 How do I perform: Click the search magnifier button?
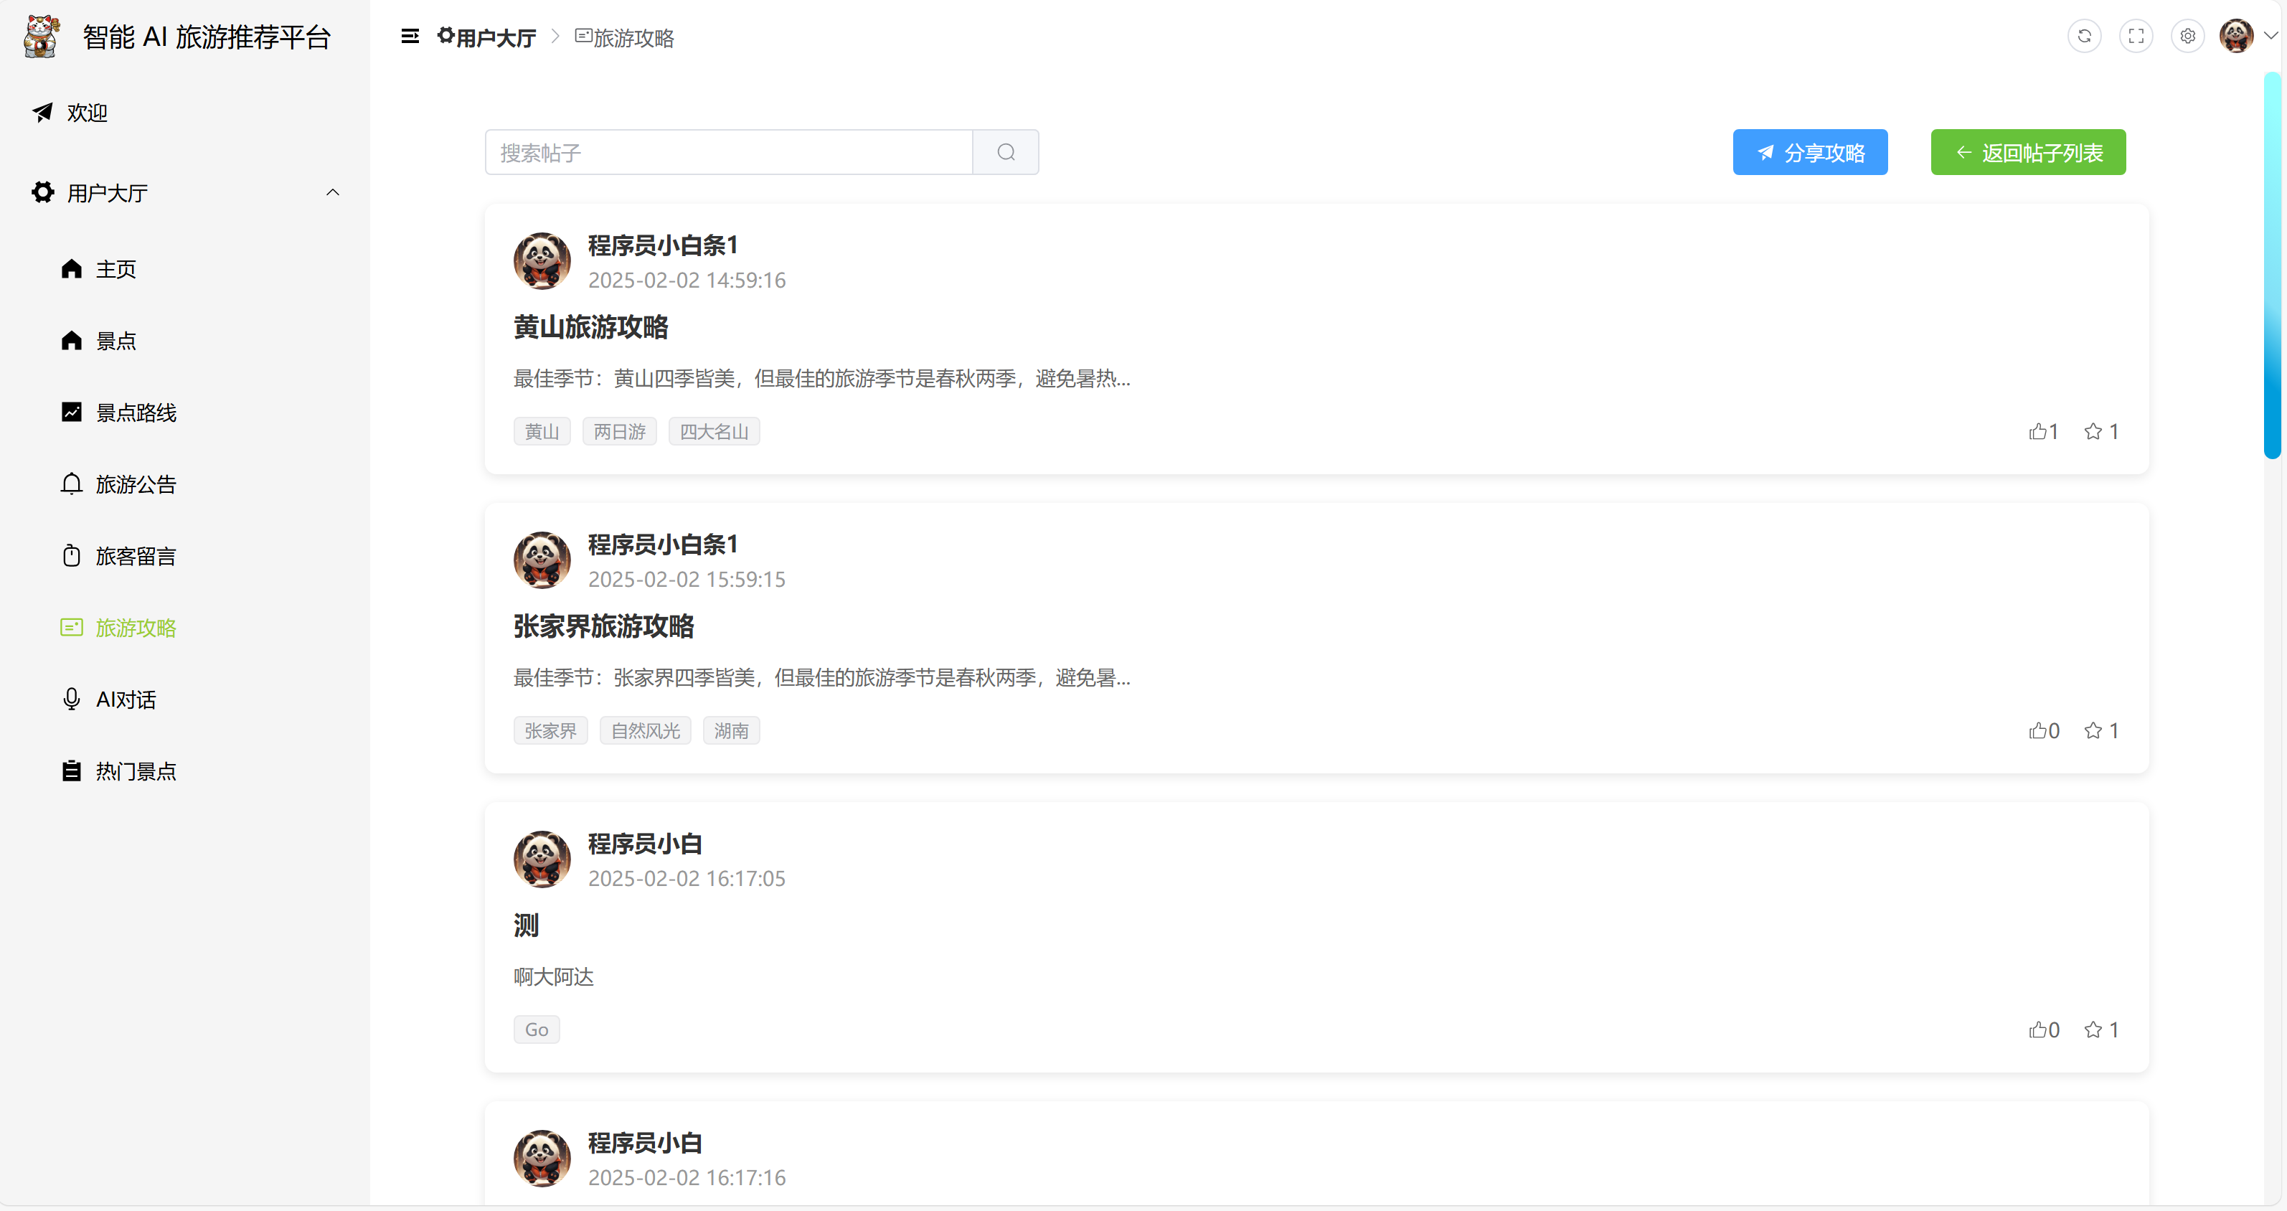pyautogui.click(x=1005, y=153)
